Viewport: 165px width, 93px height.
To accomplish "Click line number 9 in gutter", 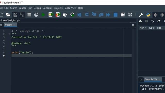I will pos(4,56).
